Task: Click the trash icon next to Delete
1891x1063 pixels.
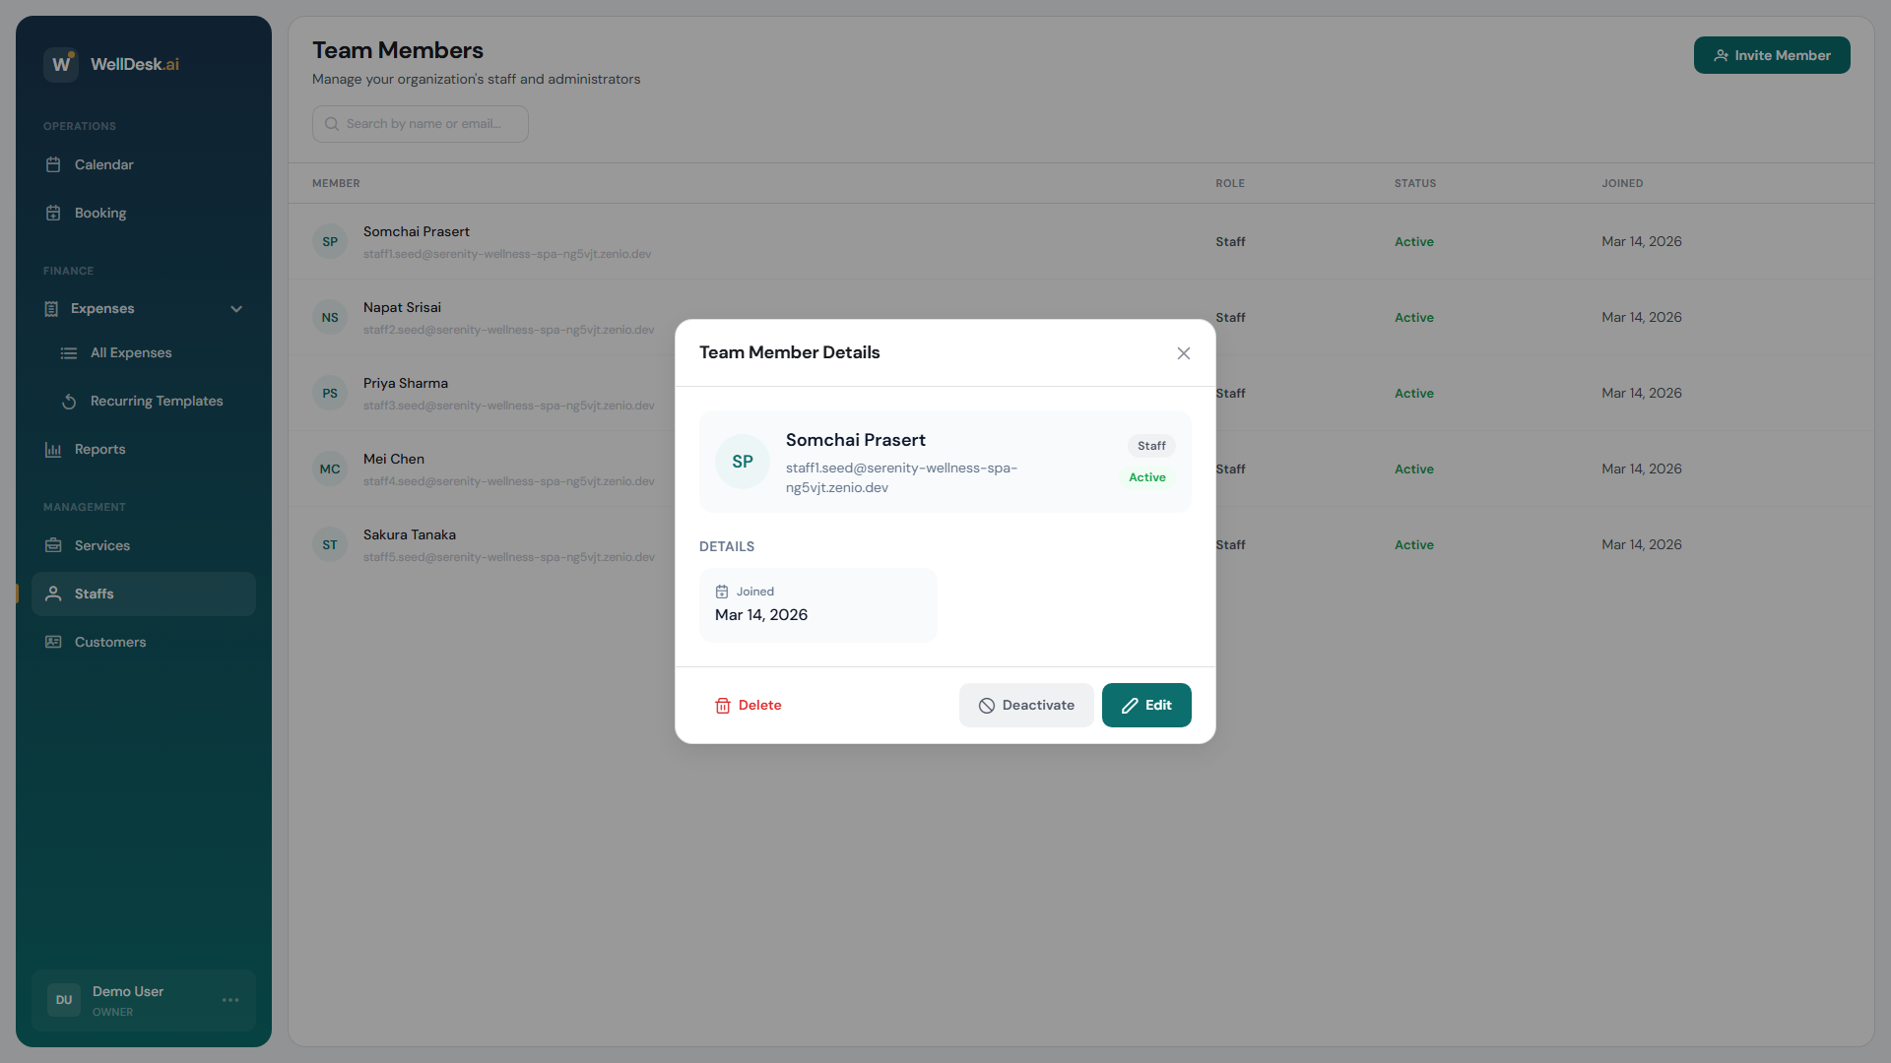Action: click(722, 705)
